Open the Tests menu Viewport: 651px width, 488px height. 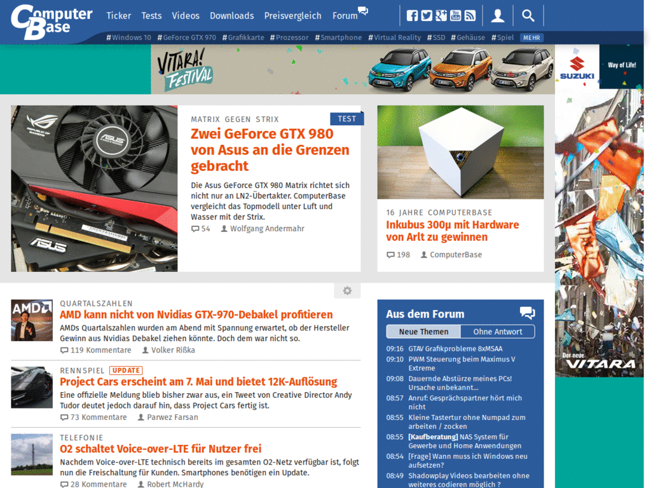click(x=151, y=16)
